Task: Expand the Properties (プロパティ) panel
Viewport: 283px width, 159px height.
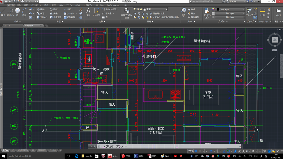Action: [223, 21]
